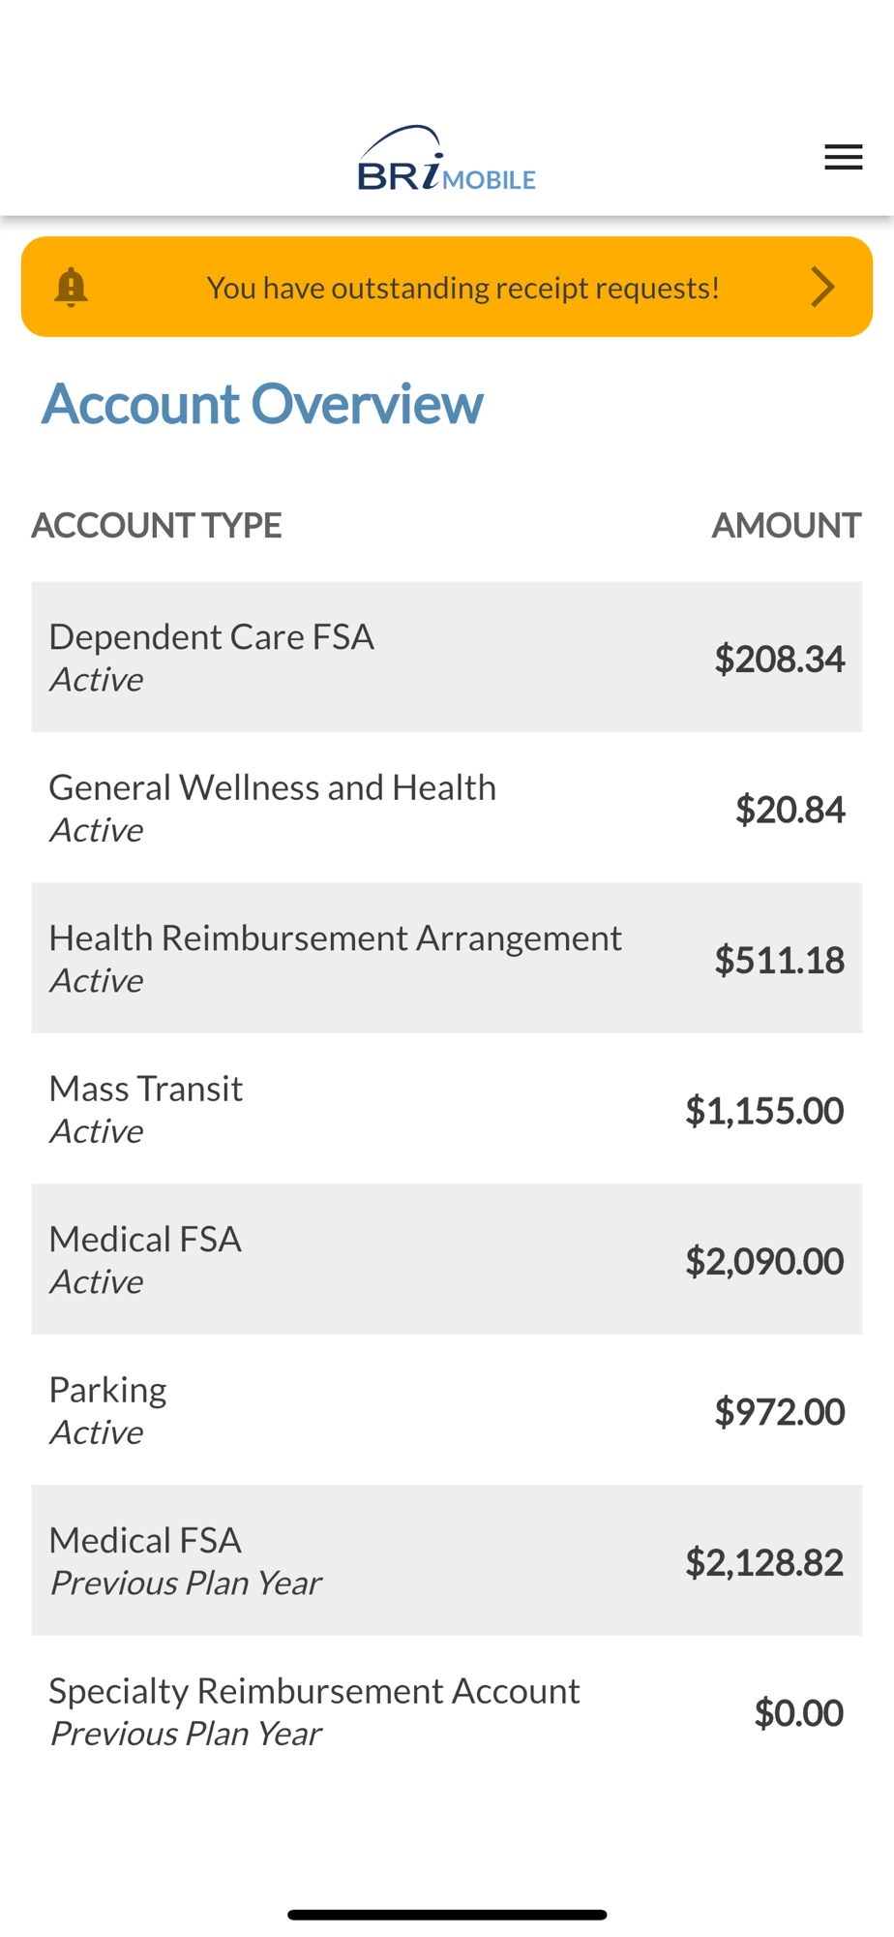
Task: Select the active Medical FSA account
Action: coord(447,1259)
